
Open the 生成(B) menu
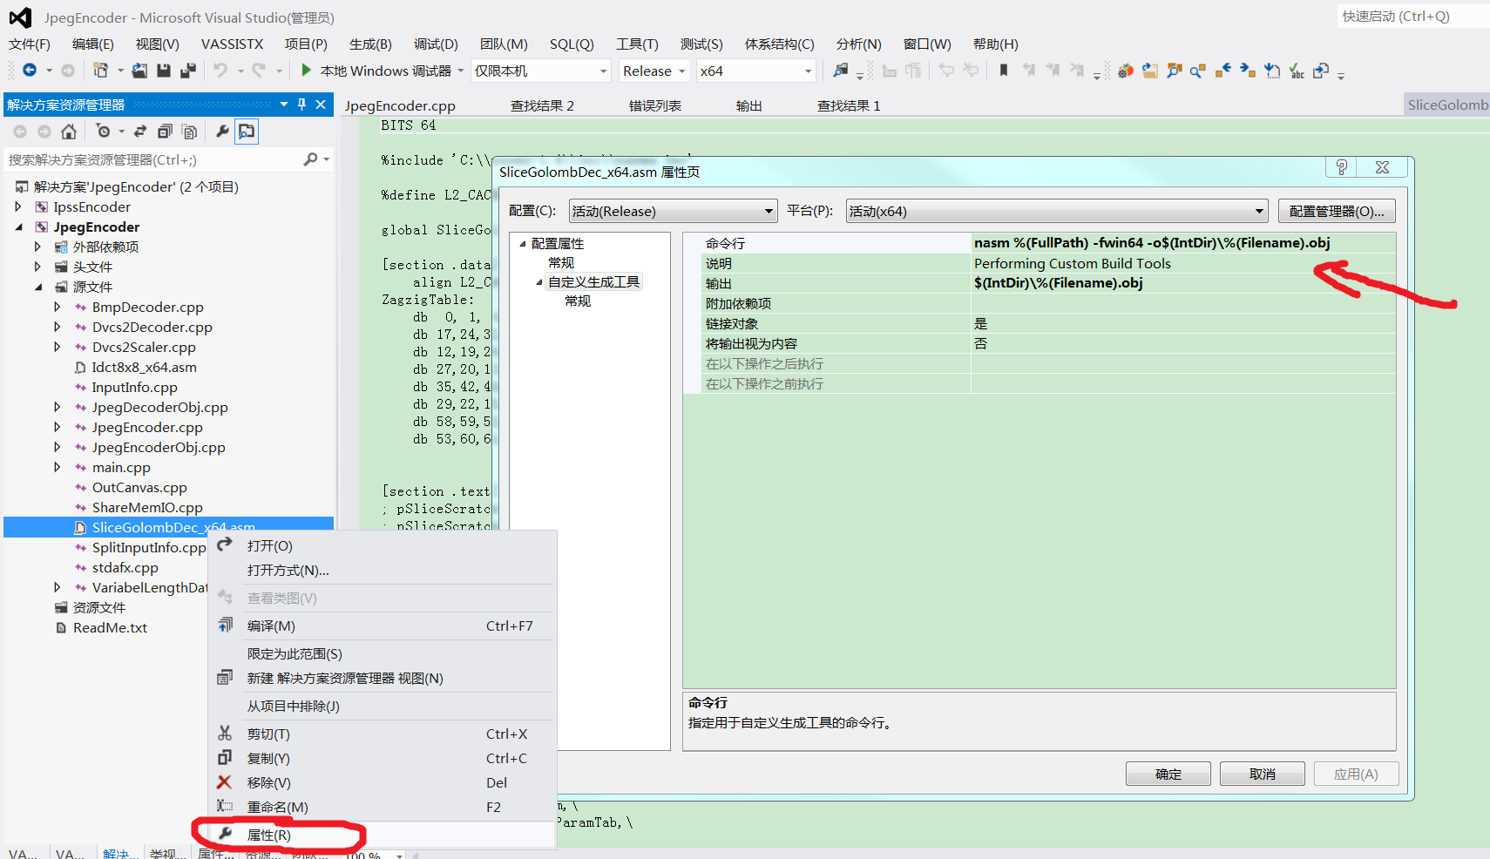pyautogui.click(x=370, y=44)
